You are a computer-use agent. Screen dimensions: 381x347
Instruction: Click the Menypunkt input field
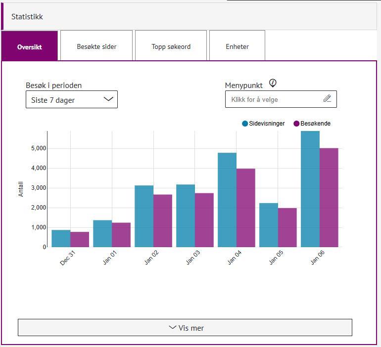pos(275,99)
